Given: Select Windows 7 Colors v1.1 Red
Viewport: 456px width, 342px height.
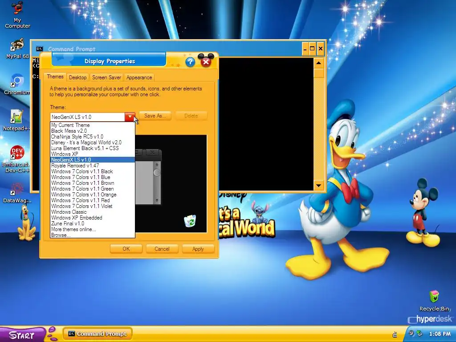Looking at the screenshot, I should point(93,200).
